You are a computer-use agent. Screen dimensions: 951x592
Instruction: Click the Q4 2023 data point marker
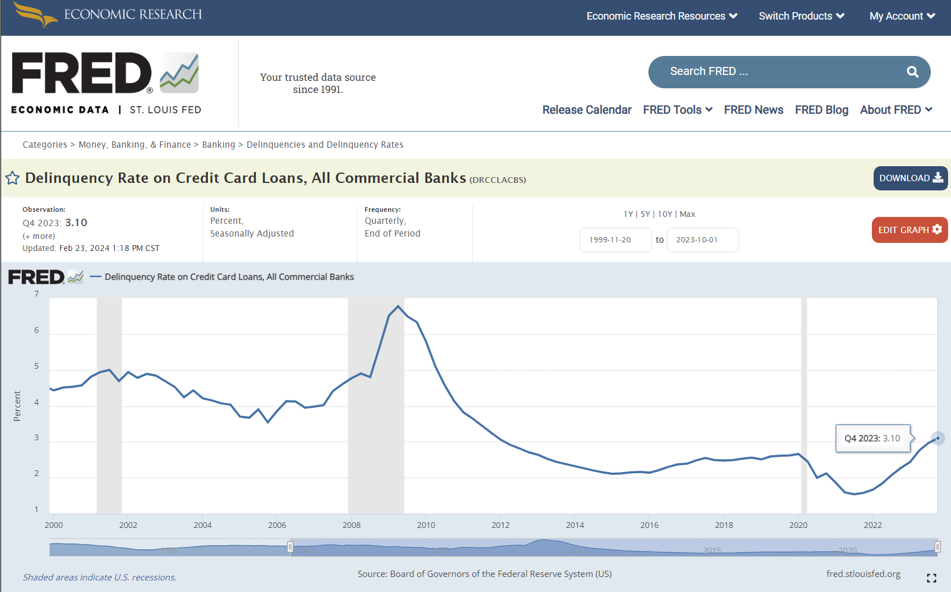click(x=938, y=439)
